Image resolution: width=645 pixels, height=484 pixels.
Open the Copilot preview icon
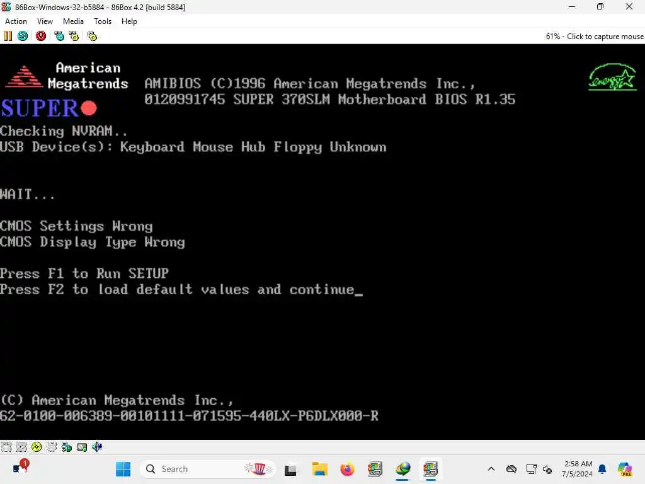pyautogui.click(x=625, y=469)
